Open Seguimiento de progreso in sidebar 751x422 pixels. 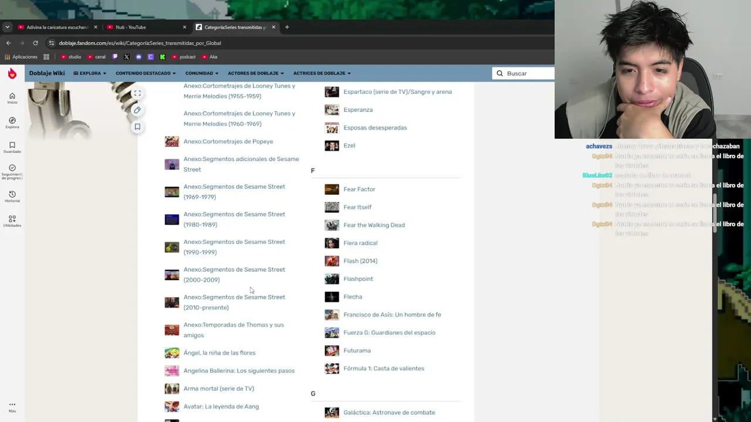12,172
